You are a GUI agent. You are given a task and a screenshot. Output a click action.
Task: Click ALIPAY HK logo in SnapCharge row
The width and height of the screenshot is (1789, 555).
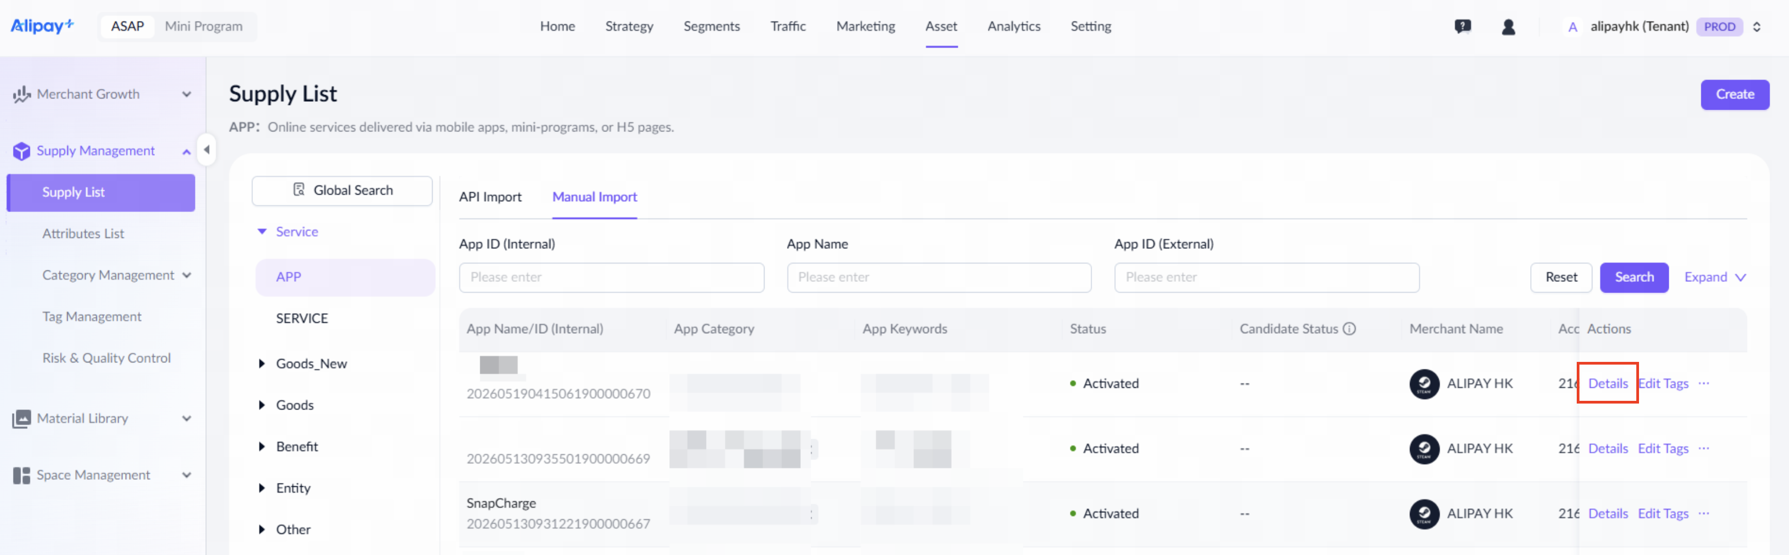pyautogui.click(x=1424, y=514)
